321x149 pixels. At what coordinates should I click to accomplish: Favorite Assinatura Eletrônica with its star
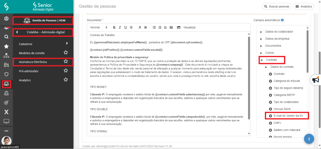pyautogui.click(x=66, y=61)
